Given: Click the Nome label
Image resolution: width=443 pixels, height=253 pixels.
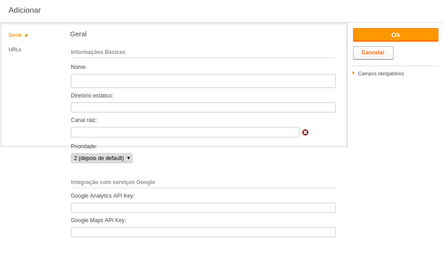Looking at the screenshot, I should point(79,67).
